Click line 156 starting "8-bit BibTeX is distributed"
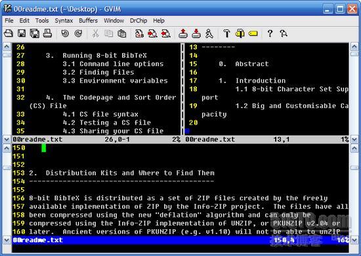The width and height of the screenshot is (361, 256). 178,198
